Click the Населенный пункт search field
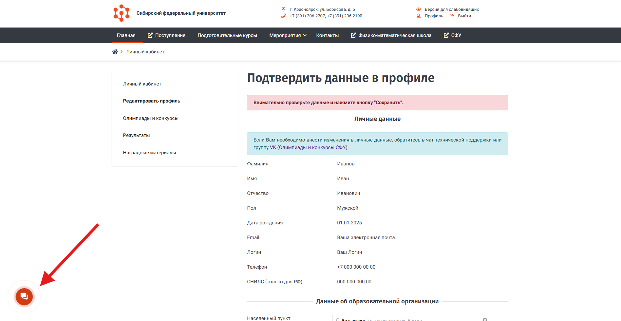Screen dimensions: 621x321 pos(409,319)
